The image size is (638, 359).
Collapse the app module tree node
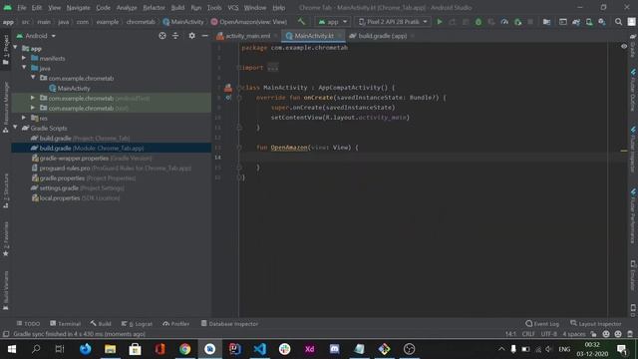[x=16, y=48]
